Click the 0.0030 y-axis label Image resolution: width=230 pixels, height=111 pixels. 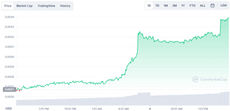pyautogui.click(x=10, y=57)
